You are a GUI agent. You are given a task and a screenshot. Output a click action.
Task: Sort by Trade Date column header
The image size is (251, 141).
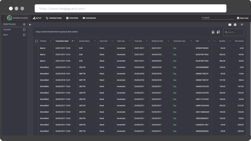click(138, 41)
